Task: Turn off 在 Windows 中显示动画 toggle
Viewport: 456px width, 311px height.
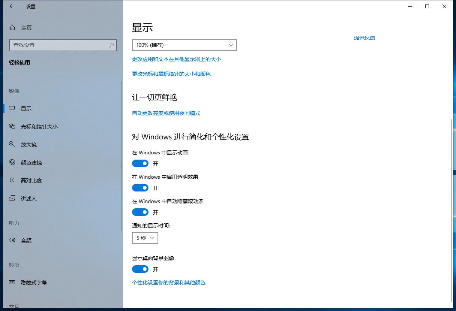Action: click(x=140, y=163)
